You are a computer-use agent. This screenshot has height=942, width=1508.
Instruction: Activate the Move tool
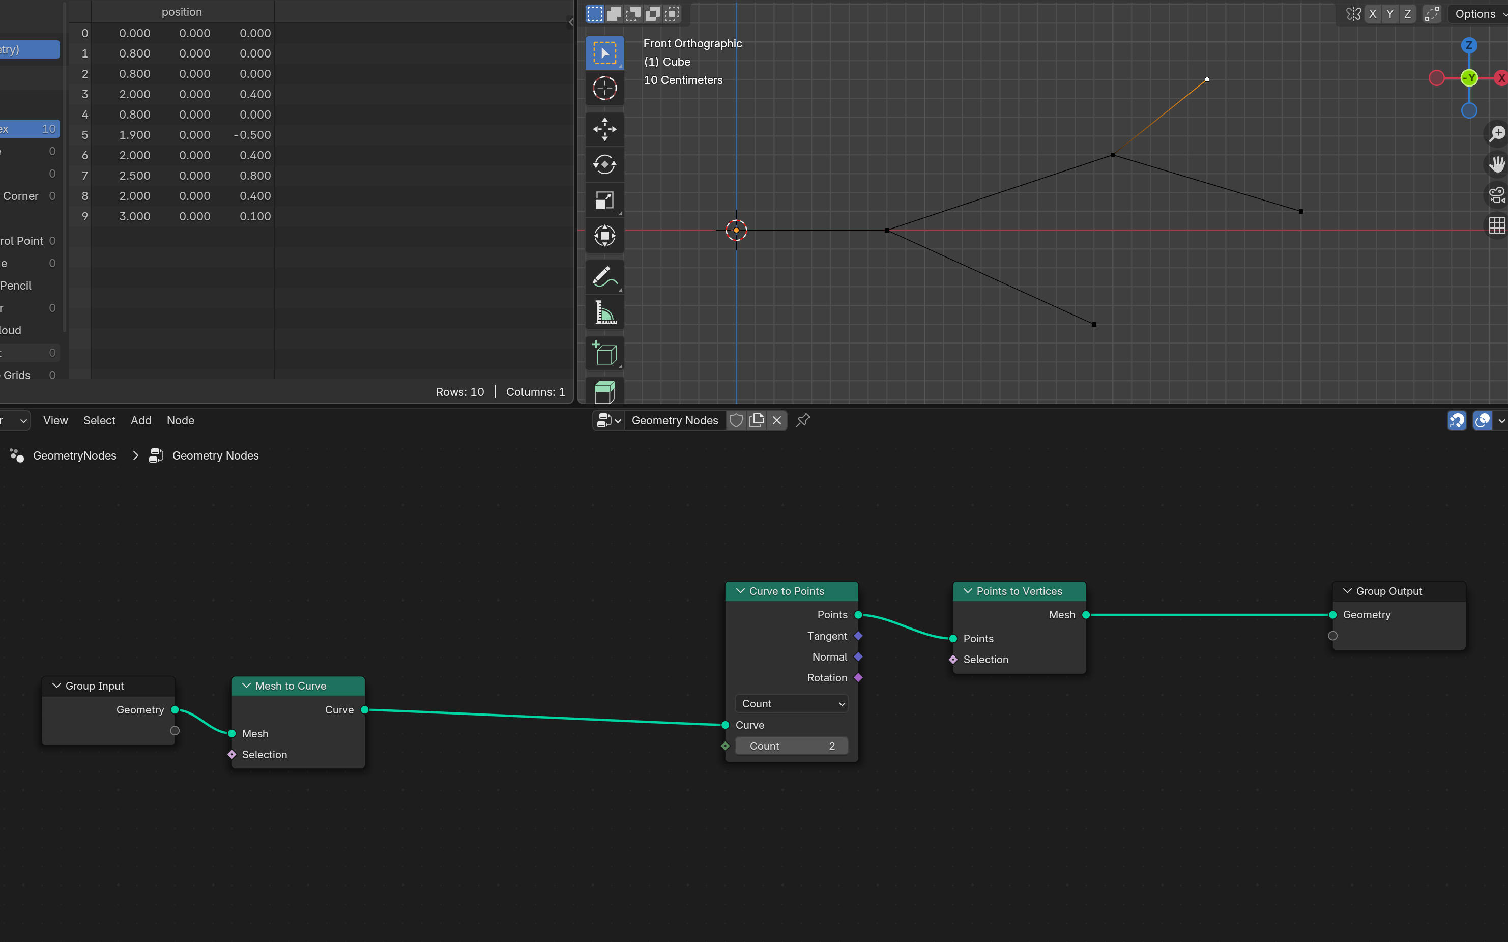tap(604, 129)
